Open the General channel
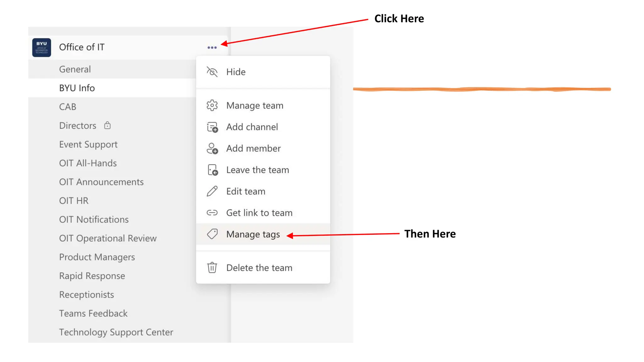Viewport: 644px width, 362px height. pyautogui.click(x=75, y=69)
